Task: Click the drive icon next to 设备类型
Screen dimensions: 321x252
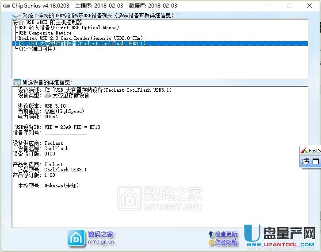Action: [x=48, y=95]
